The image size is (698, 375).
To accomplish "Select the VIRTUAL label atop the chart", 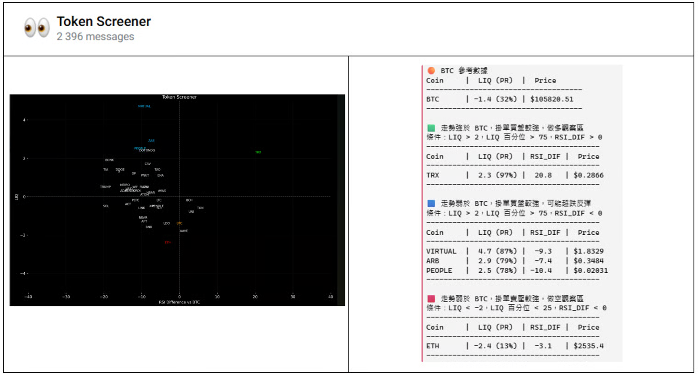I will [144, 106].
